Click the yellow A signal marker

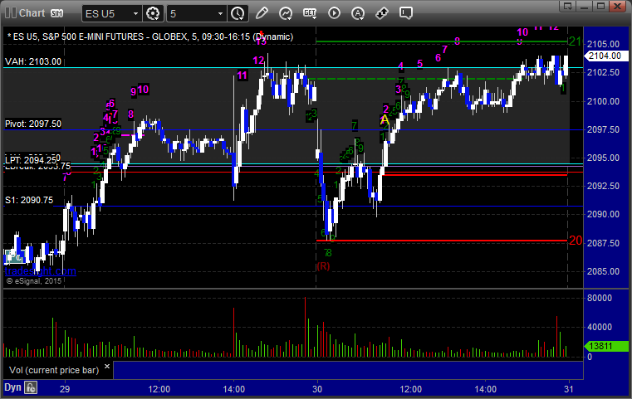385,119
